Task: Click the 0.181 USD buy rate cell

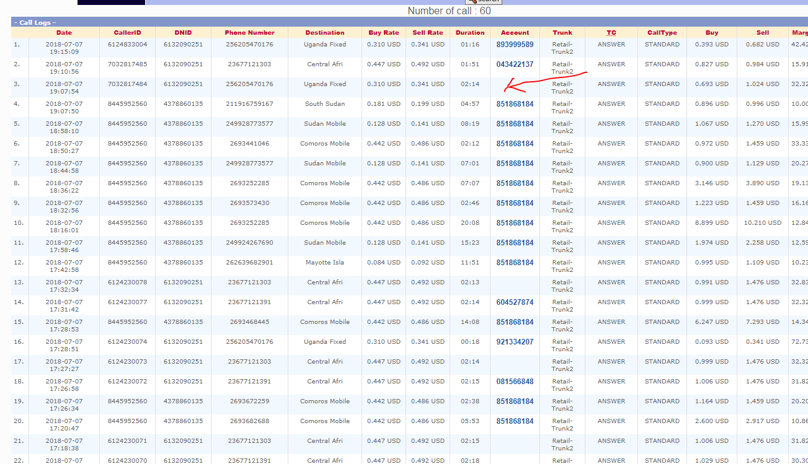Action: [x=384, y=104]
